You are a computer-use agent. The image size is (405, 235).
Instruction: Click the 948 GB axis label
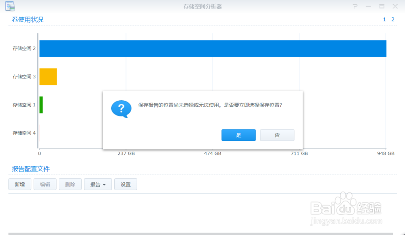click(x=385, y=153)
